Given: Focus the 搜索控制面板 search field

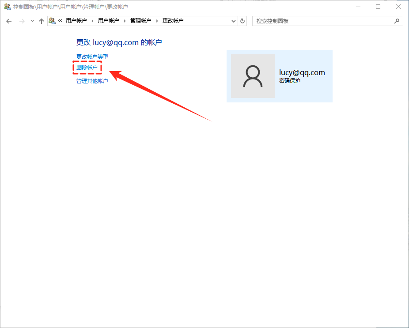Looking at the screenshot, I should 322,21.
